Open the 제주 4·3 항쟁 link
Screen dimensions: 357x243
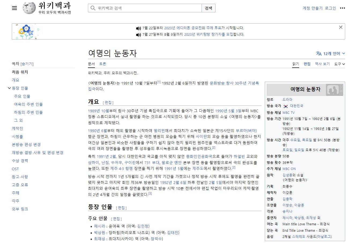(121, 168)
